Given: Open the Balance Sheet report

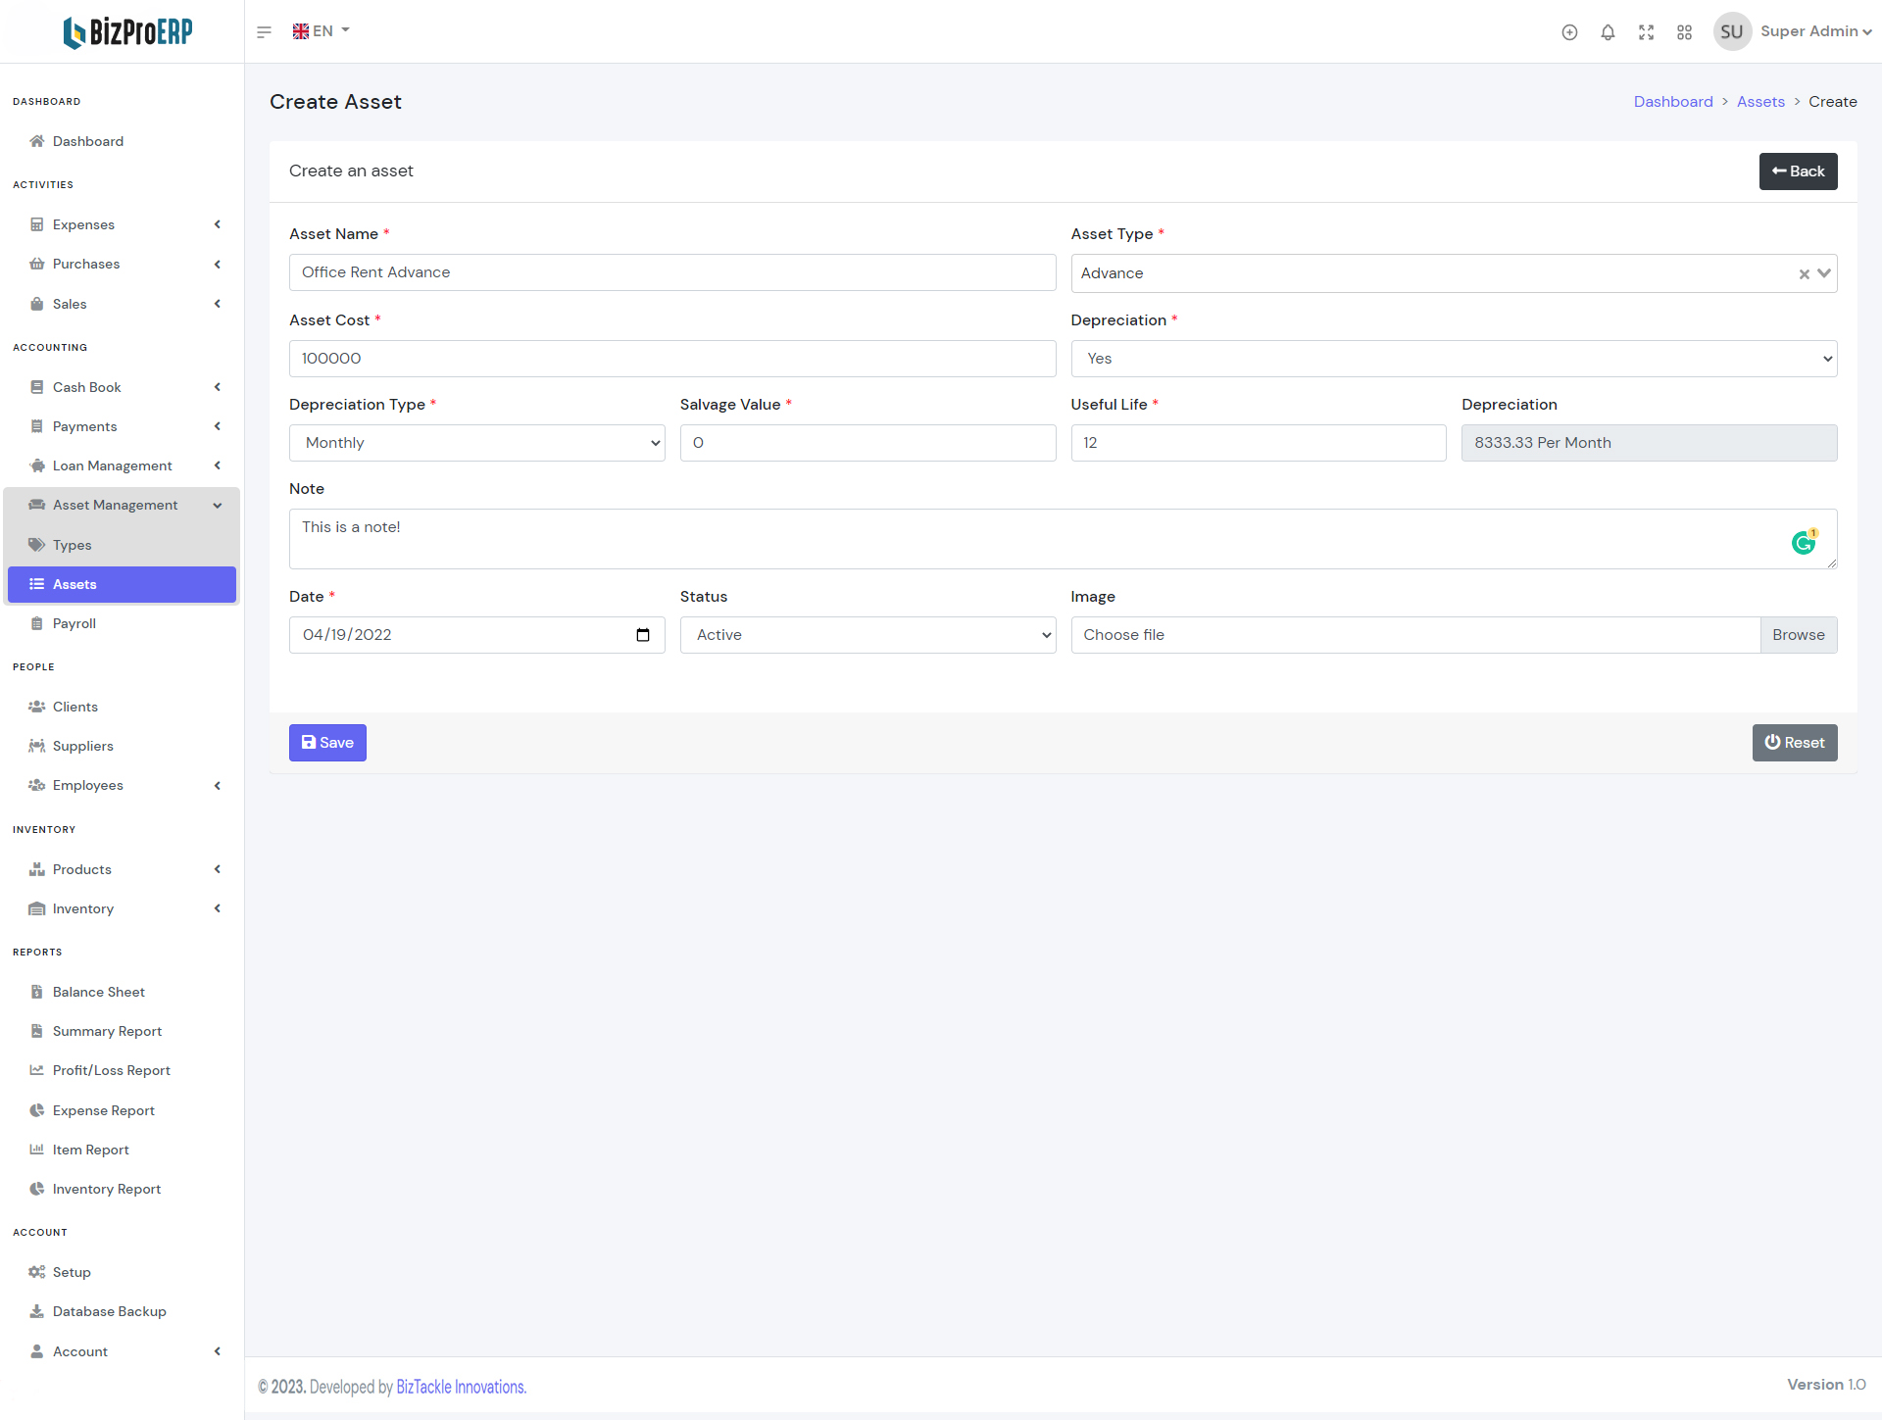Looking at the screenshot, I should pyautogui.click(x=99, y=992).
